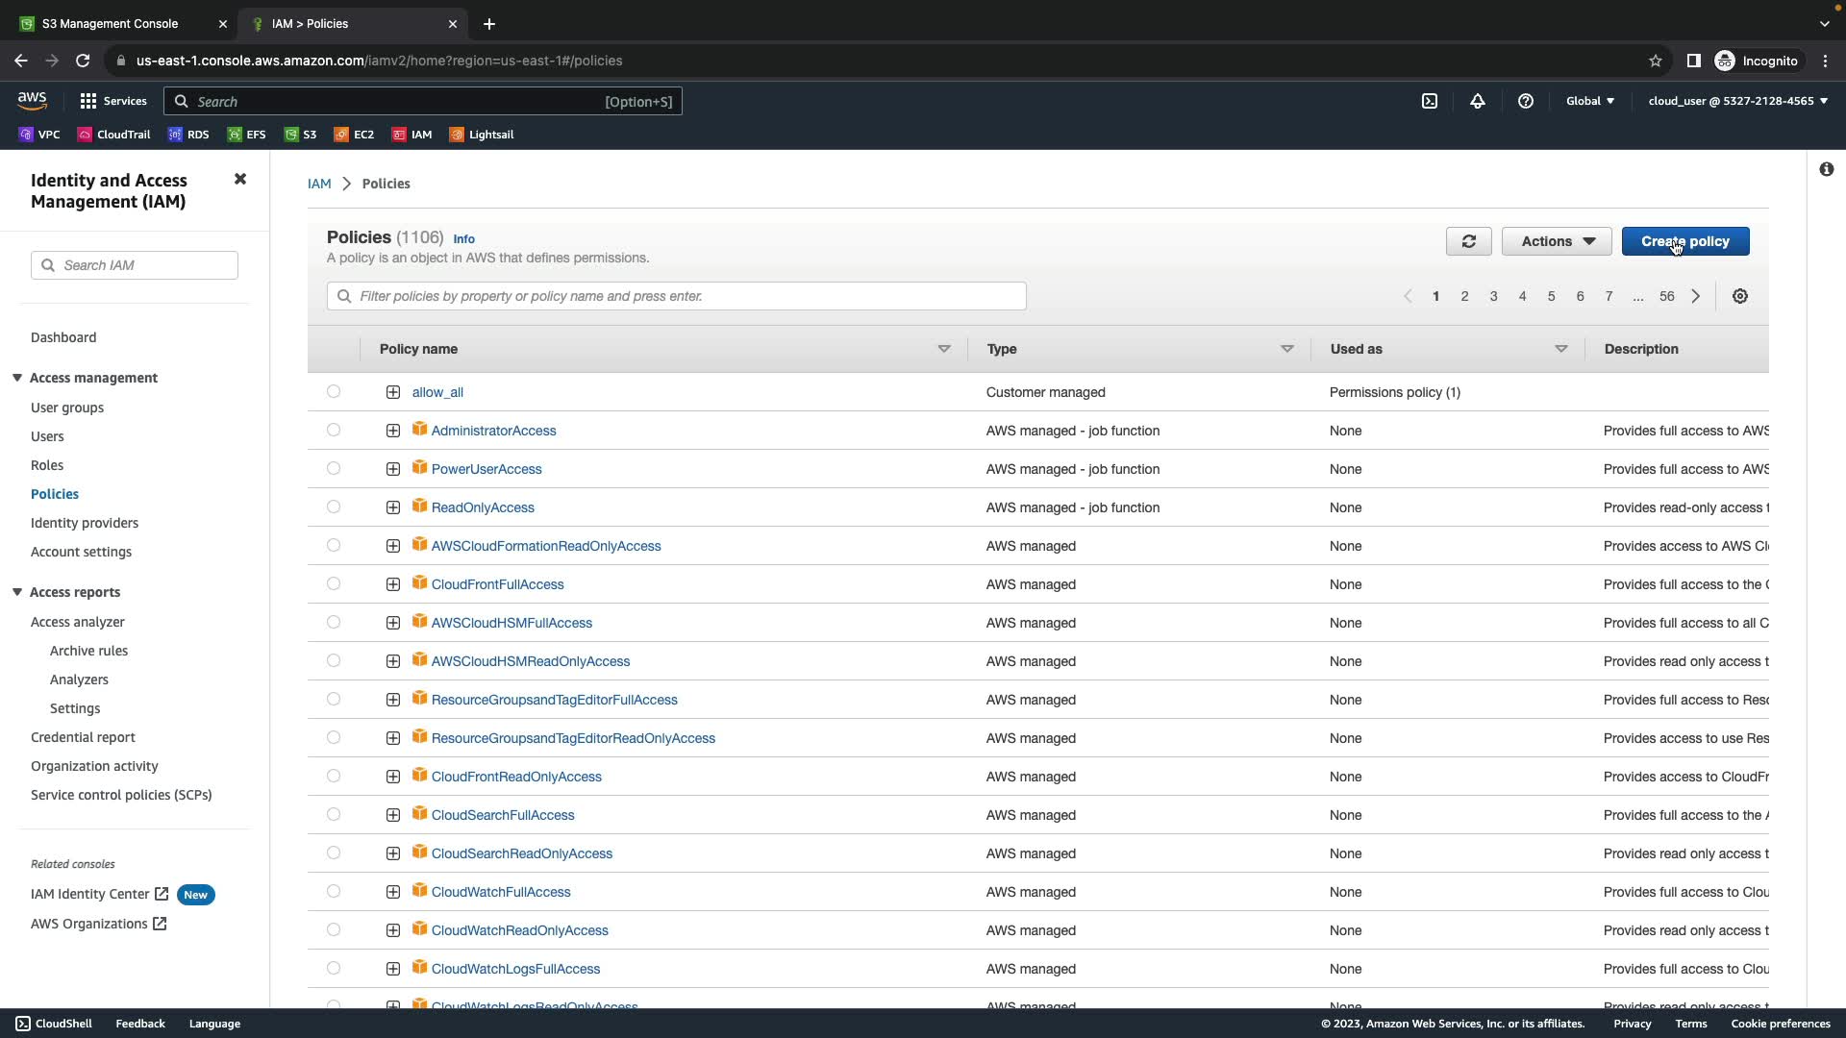Open the help question mark icon

point(1525,101)
